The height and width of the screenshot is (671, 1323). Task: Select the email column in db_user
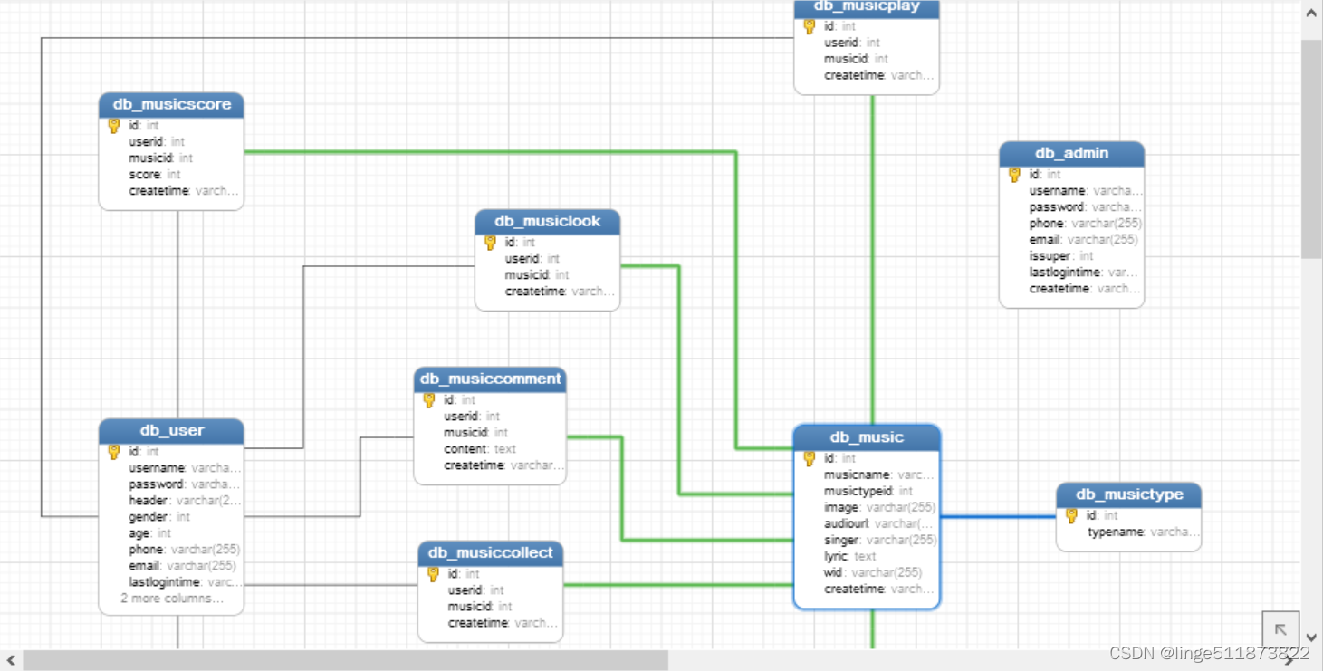click(x=182, y=566)
